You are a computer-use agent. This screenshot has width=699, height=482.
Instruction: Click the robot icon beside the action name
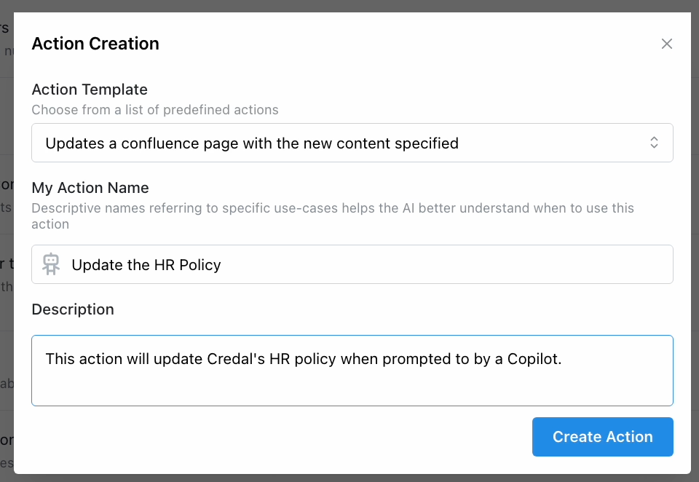click(x=51, y=264)
